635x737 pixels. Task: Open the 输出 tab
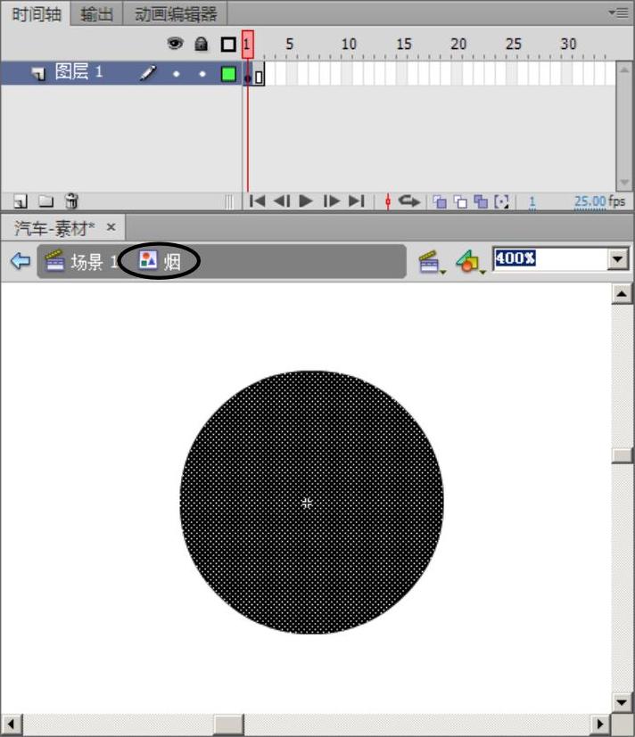tap(96, 14)
